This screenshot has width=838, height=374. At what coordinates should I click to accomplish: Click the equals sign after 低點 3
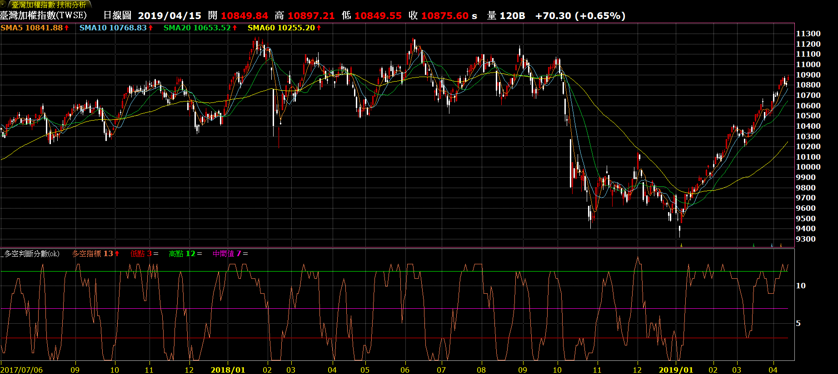(x=156, y=253)
